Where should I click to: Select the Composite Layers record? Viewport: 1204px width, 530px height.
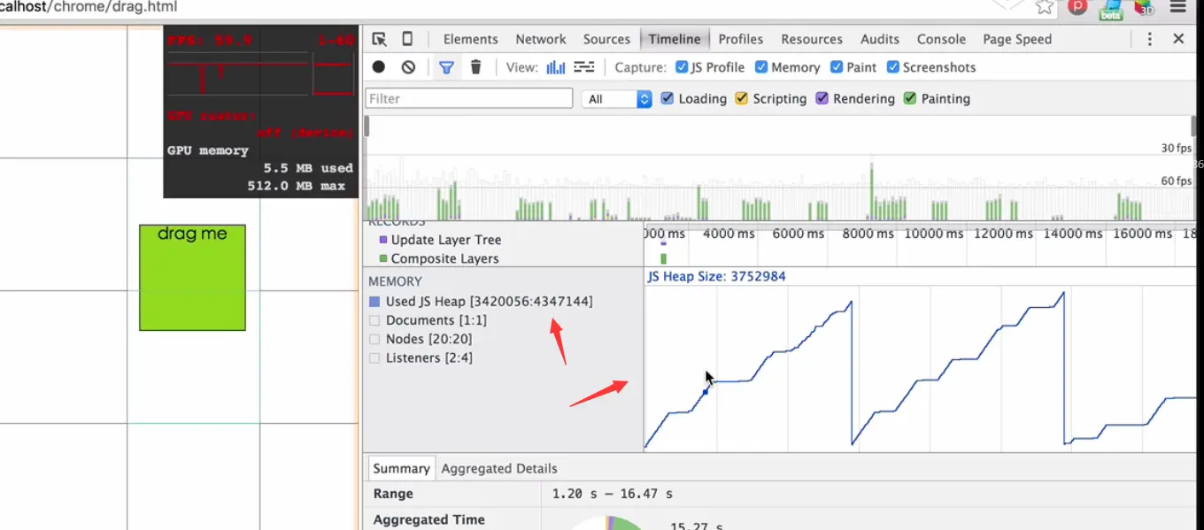tap(445, 258)
